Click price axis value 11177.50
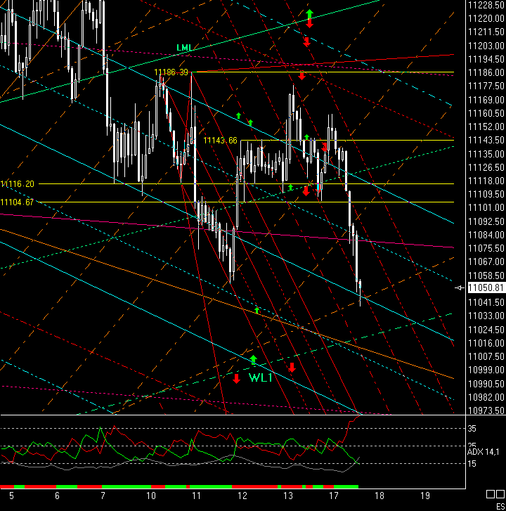Image resolution: width=506 pixels, height=511 pixels. click(486, 86)
